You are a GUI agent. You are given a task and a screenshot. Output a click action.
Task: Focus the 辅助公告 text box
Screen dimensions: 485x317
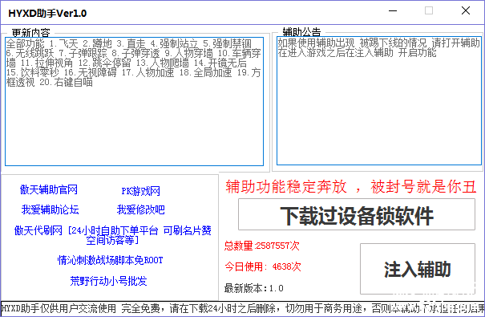pyautogui.click(x=379, y=101)
